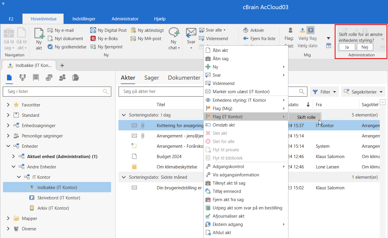Select Skrivebord (IT Kontor) in the tree

pyautogui.click(x=59, y=198)
